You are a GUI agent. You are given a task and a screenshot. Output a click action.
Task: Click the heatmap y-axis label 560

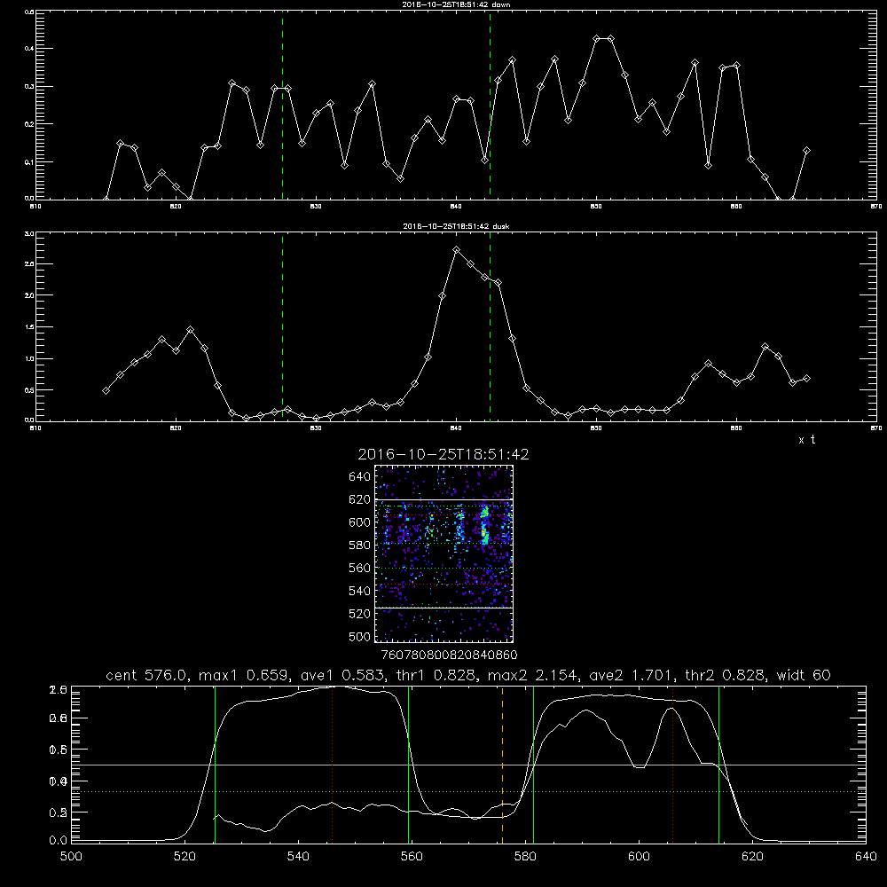click(x=360, y=568)
